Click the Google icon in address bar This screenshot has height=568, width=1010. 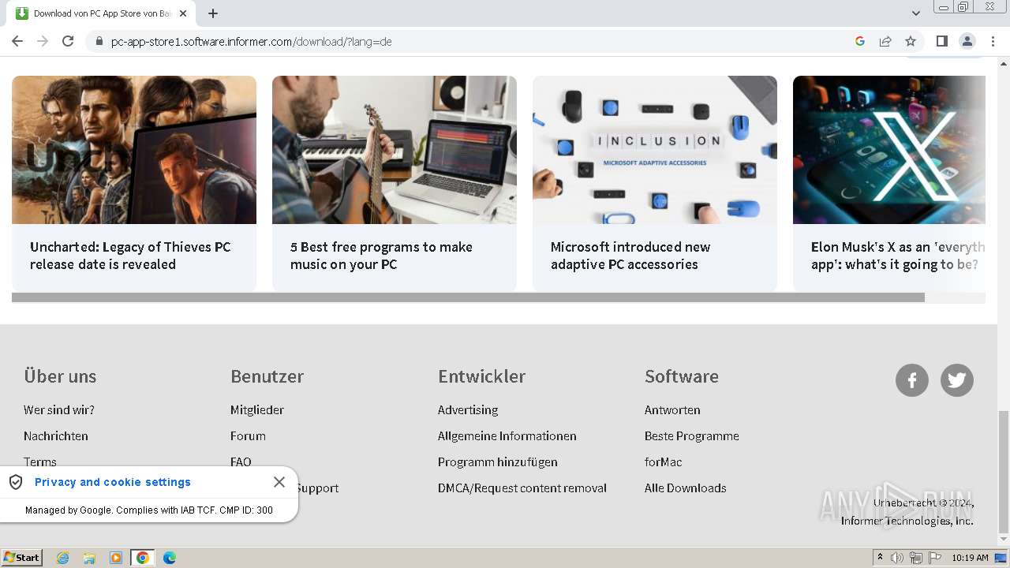(860, 41)
